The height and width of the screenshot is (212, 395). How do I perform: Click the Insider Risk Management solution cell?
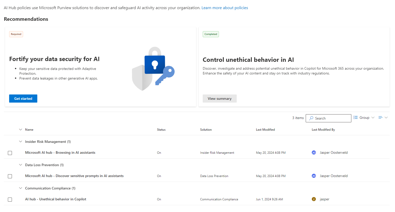(x=217, y=153)
